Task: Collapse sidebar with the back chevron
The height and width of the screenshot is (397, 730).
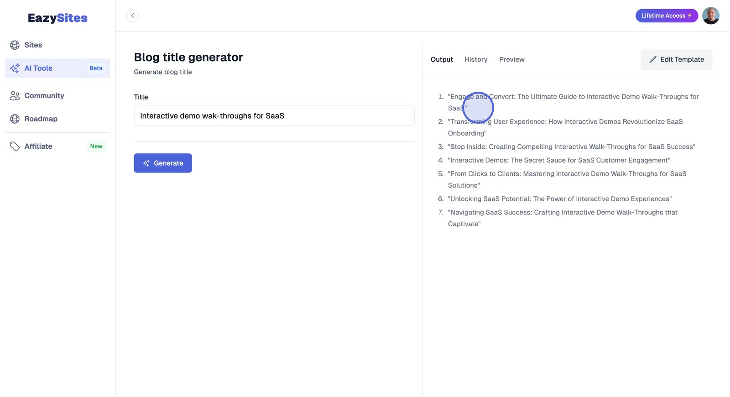Action: [x=132, y=16]
